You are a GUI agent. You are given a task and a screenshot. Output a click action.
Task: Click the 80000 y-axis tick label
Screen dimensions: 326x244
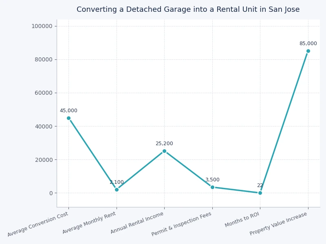pos(44,59)
